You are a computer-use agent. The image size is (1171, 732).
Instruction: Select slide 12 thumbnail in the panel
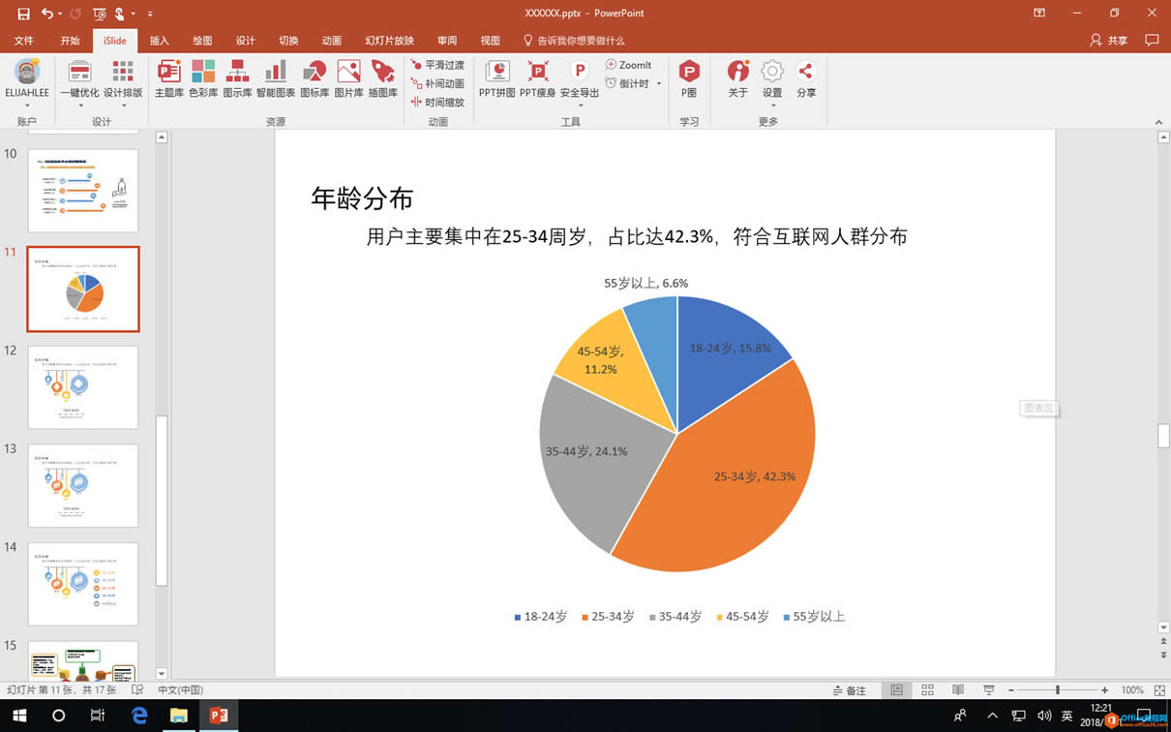pyautogui.click(x=83, y=386)
